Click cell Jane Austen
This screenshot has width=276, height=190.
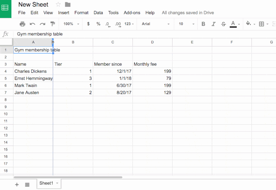(33, 93)
